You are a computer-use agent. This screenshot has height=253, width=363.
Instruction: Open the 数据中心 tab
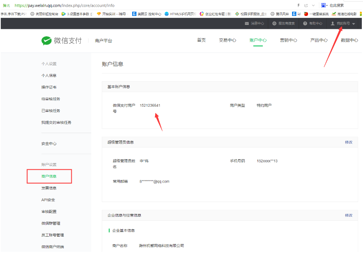pyautogui.click(x=349, y=40)
